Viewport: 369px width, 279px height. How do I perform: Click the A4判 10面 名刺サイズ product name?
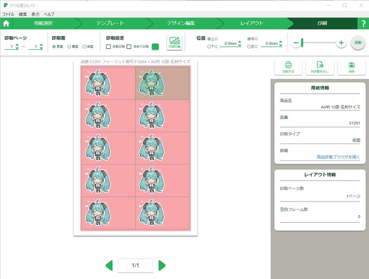coord(341,107)
